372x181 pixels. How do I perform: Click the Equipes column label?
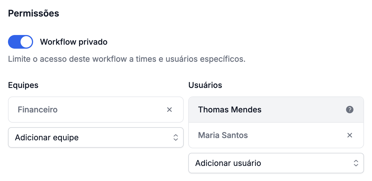(23, 85)
